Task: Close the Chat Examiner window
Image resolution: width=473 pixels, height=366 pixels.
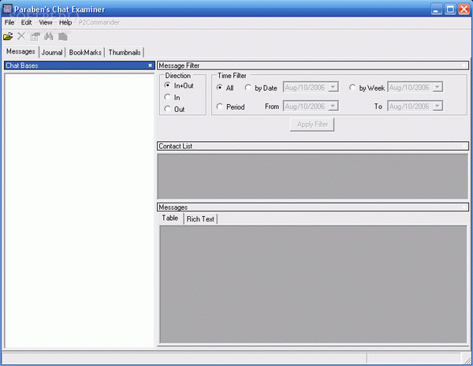Action: 464,9
